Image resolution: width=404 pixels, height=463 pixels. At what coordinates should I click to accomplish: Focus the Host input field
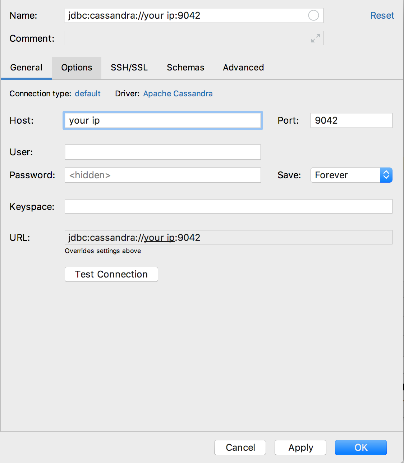[162, 120]
